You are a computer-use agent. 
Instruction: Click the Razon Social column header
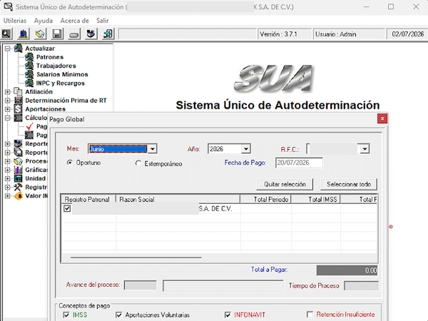[178, 199]
